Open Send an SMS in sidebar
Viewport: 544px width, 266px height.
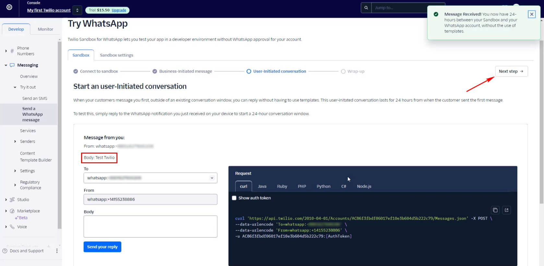pyautogui.click(x=35, y=98)
